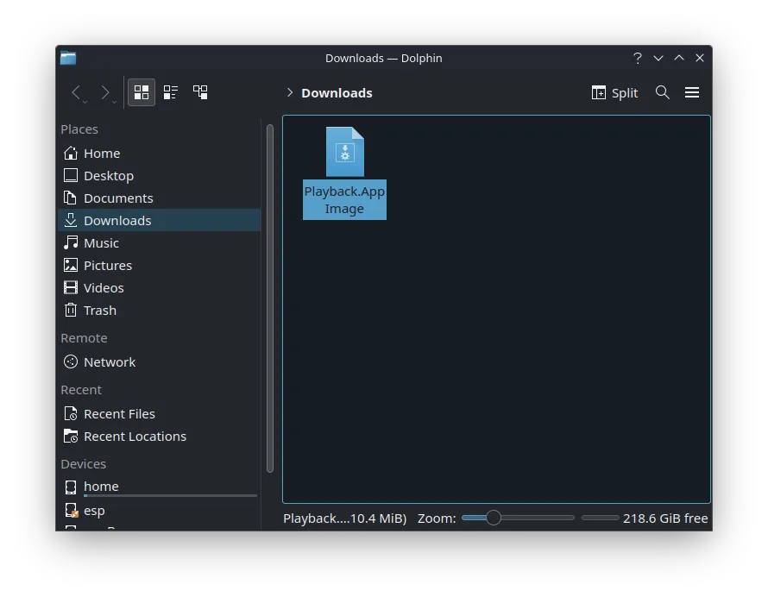768x597 pixels.
Task: Open the hamburger control menu
Action: tap(691, 92)
